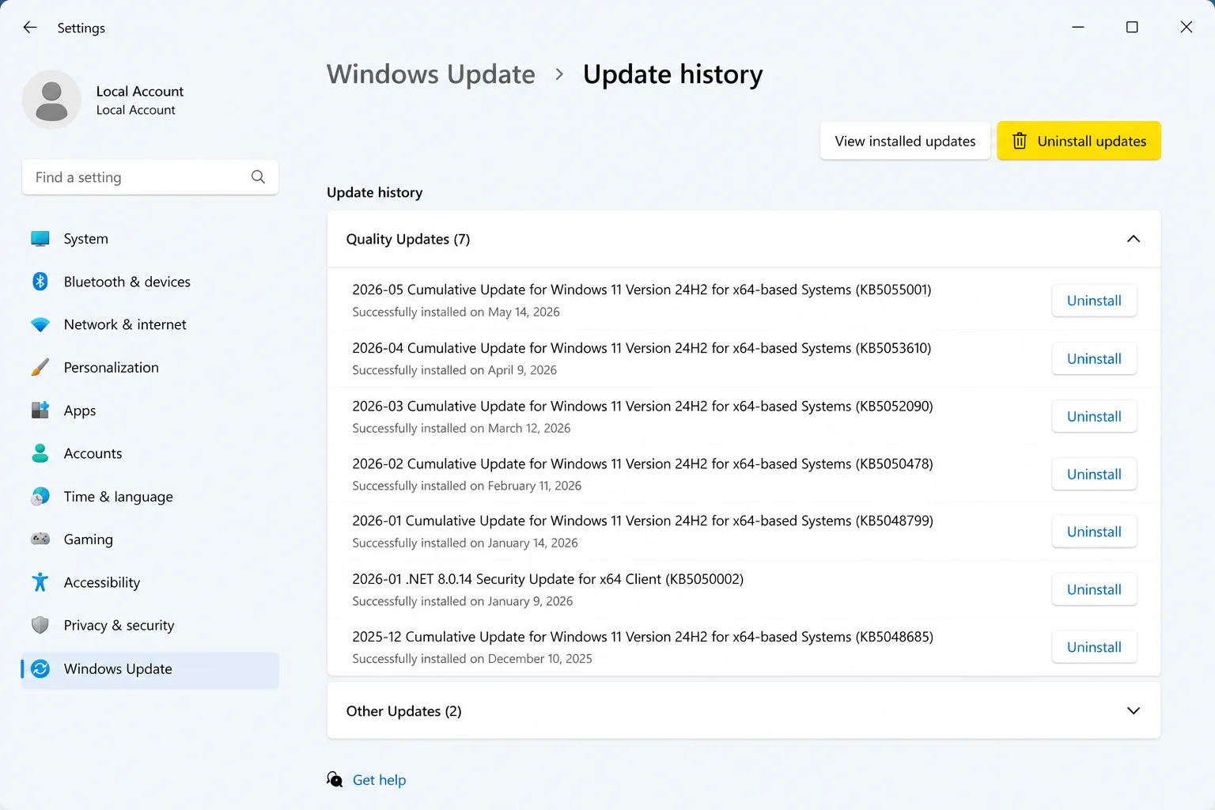
Task: Expand the Other Updates section
Action: (1134, 711)
